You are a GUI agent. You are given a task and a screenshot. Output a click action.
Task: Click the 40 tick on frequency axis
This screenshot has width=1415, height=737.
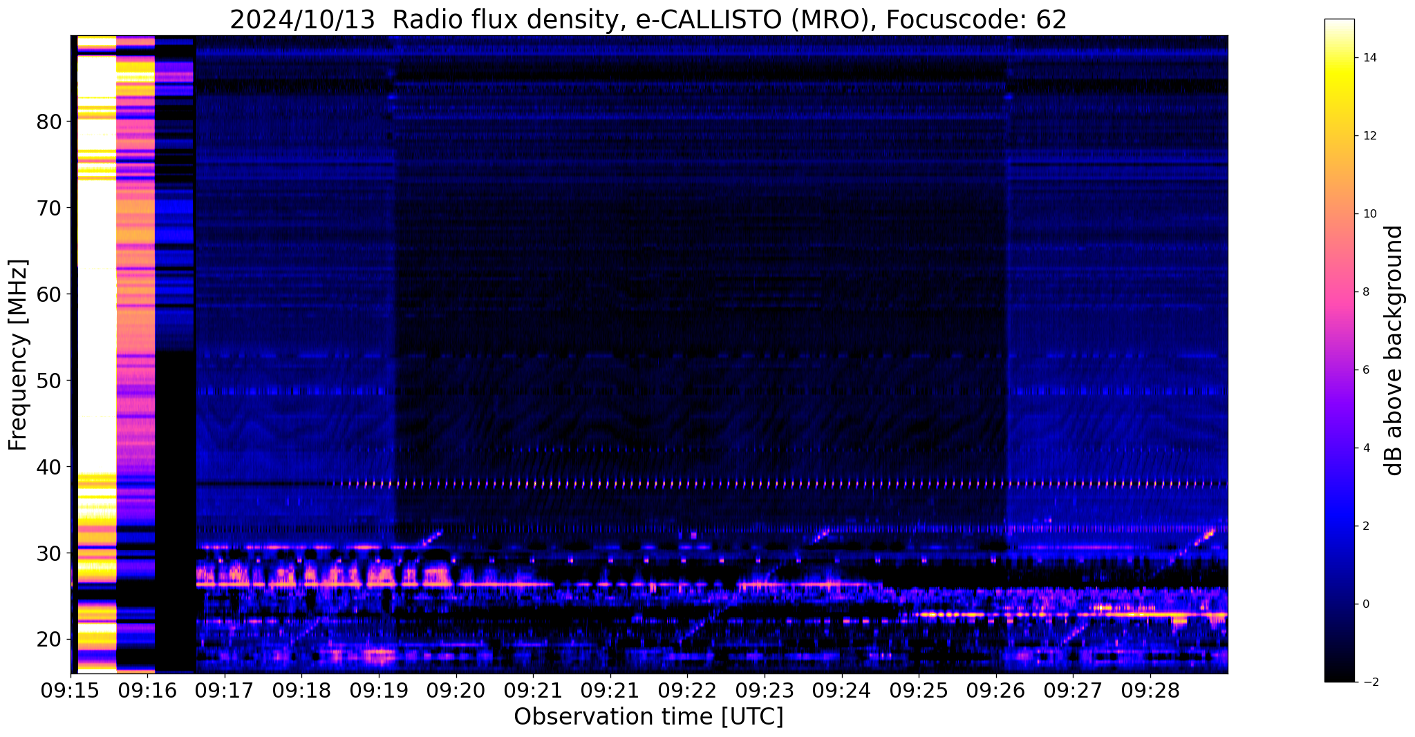point(49,468)
